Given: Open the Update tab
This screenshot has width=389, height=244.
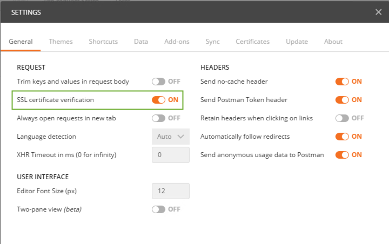Looking at the screenshot, I should [297, 42].
